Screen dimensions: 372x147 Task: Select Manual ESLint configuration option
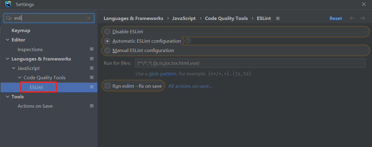[x=107, y=51]
